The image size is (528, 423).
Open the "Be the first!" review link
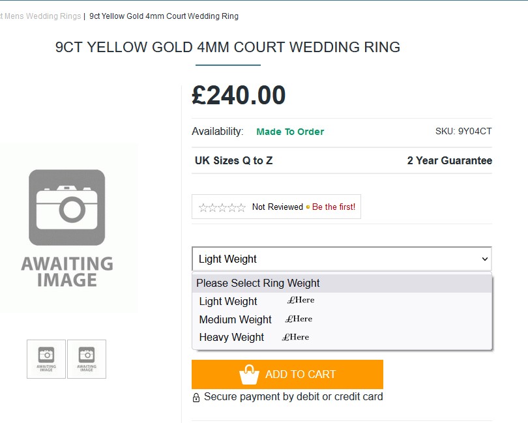tap(334, 207)
